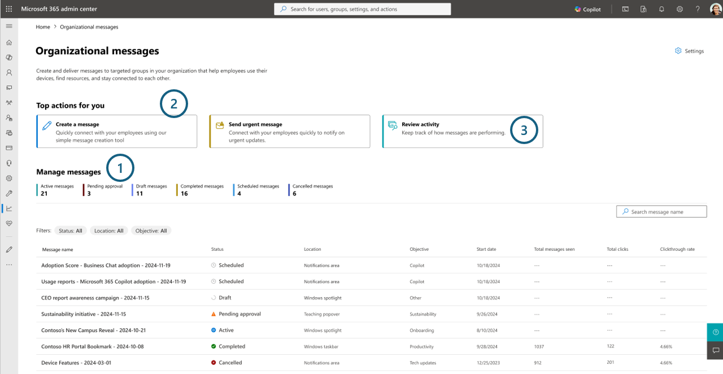The height and width of the screenshot is (374, 723).
Task: Open the teal help widget button
Action: [x=715, y=332]
